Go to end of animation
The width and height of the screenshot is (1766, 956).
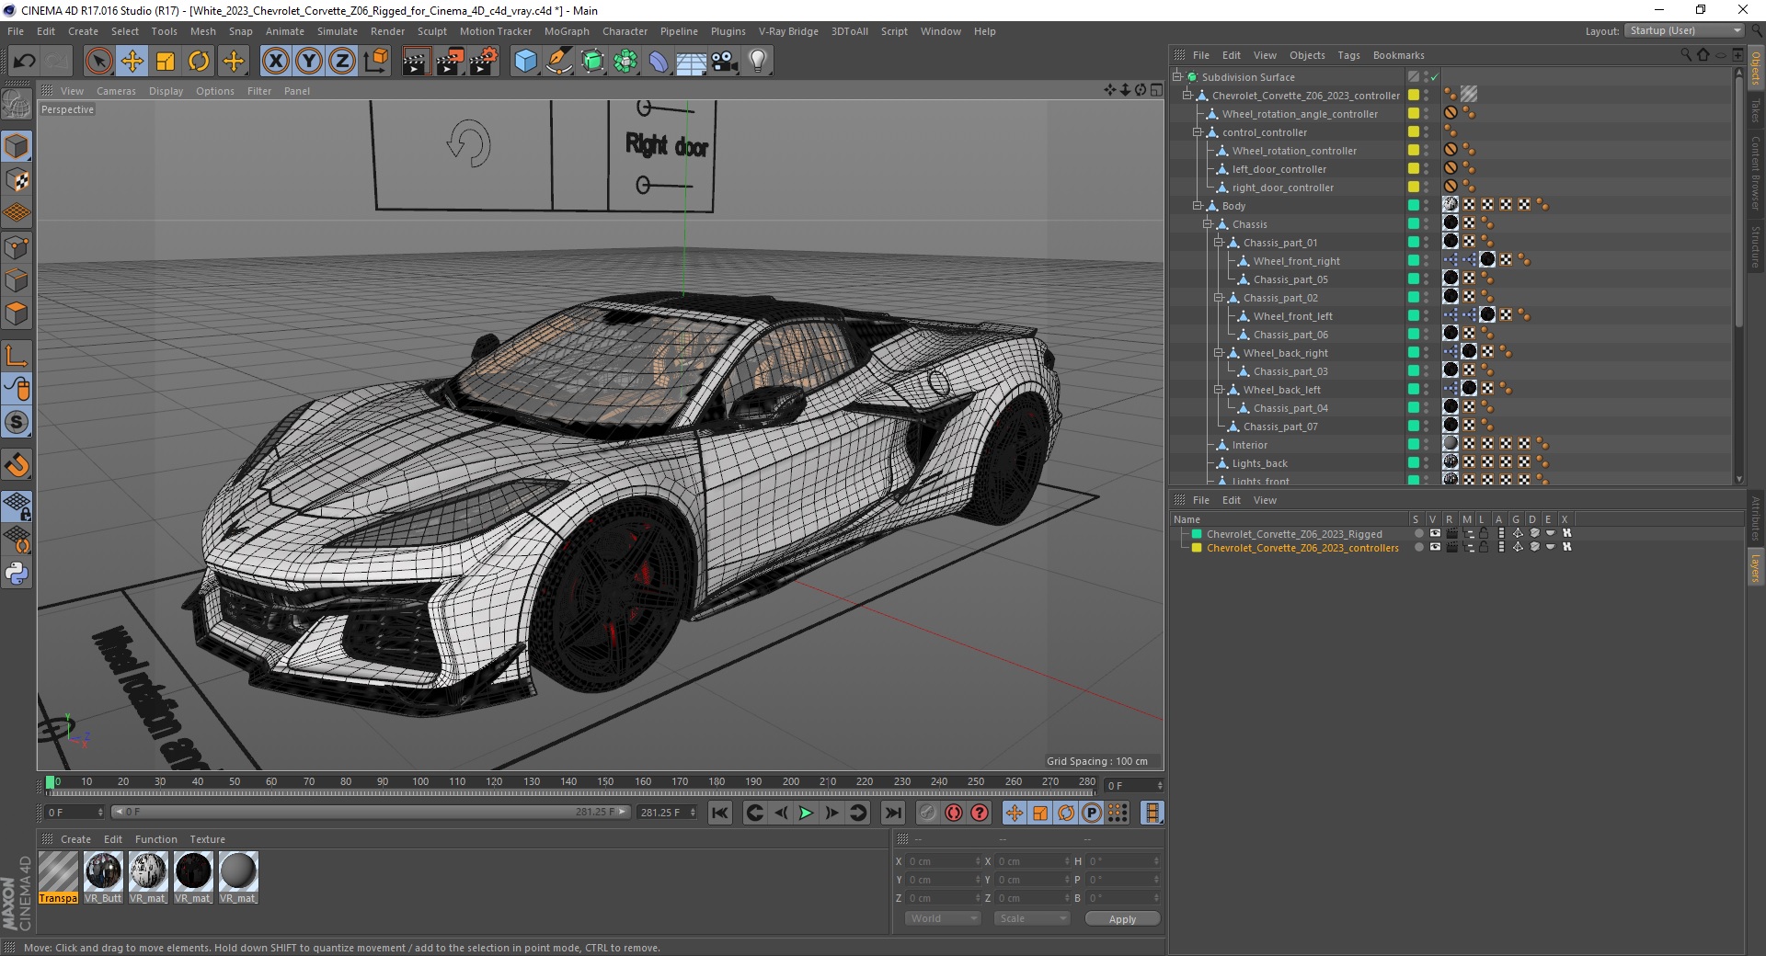[892, 813]
